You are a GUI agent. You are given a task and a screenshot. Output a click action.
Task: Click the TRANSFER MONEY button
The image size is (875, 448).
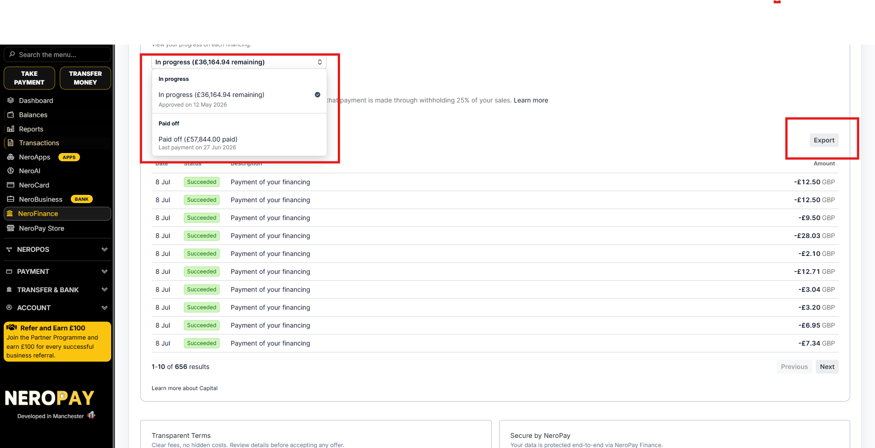(x=85, y=78)
